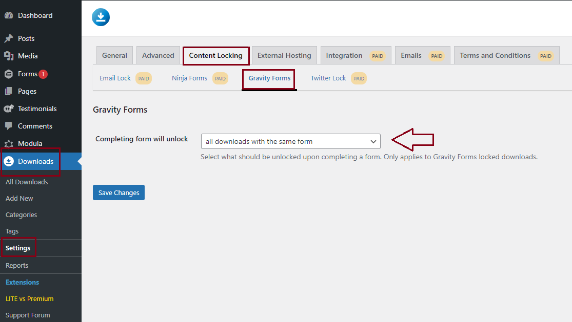Select the External Hosting tab
572x322 pixels.
(284, 55)
